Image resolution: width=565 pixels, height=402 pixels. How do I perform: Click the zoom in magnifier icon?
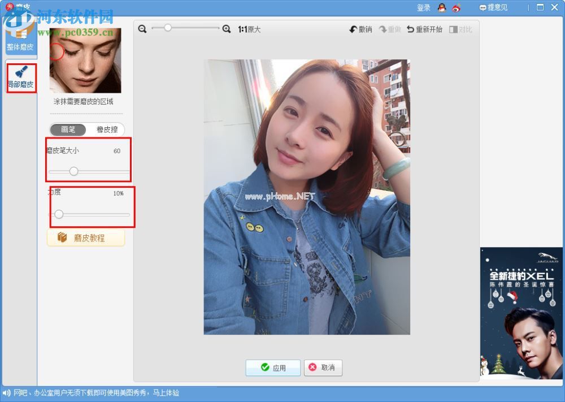[227, 29]
